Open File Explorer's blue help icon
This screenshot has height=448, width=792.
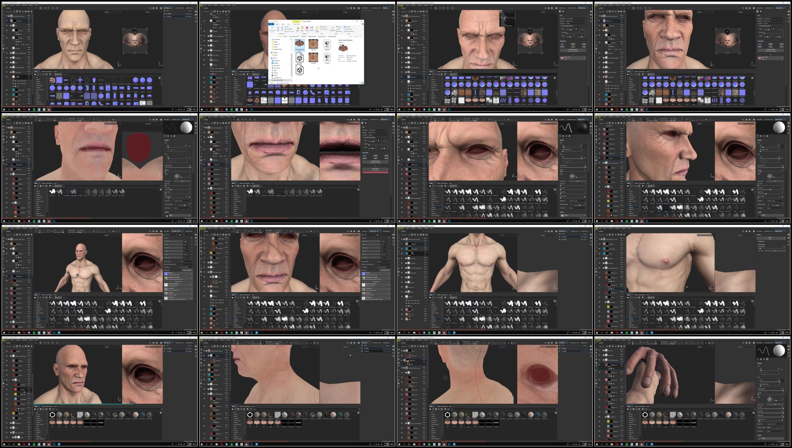[x=363, y=24]
